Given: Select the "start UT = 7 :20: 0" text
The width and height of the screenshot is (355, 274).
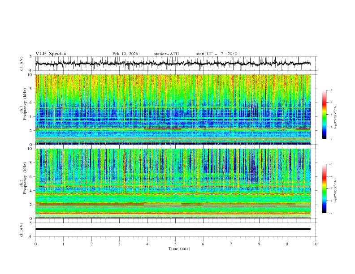Looking at the screenshot, I should coord(216,54).
